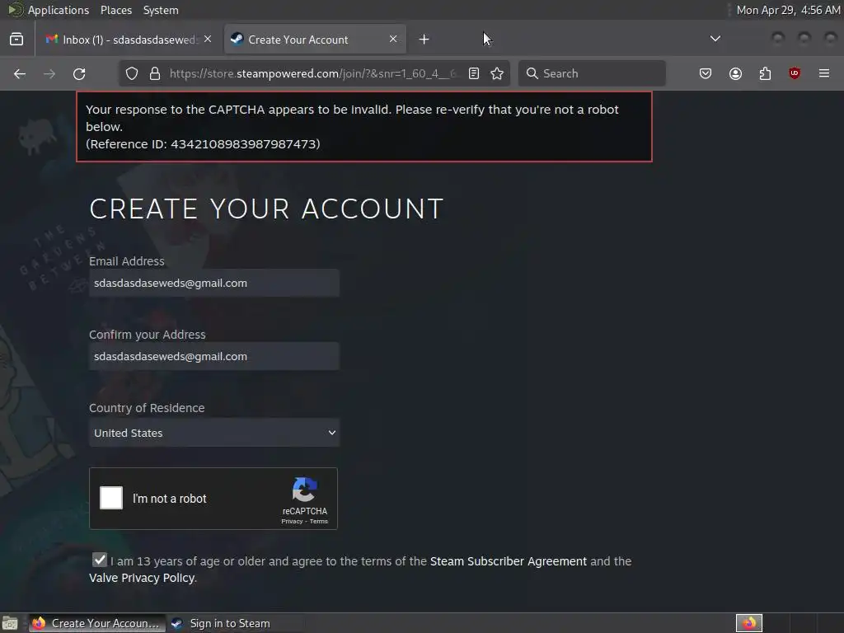
Task: Toggle reader view icon in address bar
Action: point(474,73)
